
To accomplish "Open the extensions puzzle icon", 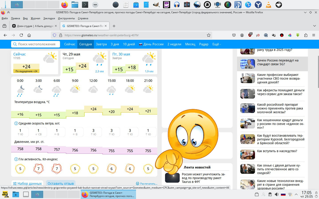I will (306, 35).
